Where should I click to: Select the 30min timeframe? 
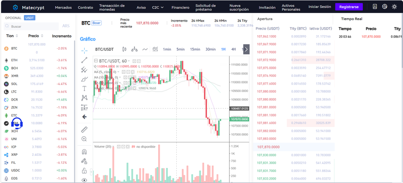(x=211, y=49)
